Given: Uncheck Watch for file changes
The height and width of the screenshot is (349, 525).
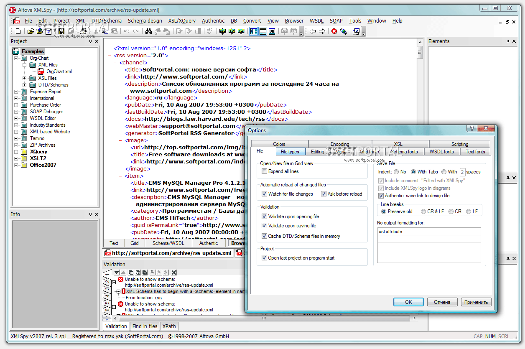Looking at the screenshot, I should (x=264, y=194).
